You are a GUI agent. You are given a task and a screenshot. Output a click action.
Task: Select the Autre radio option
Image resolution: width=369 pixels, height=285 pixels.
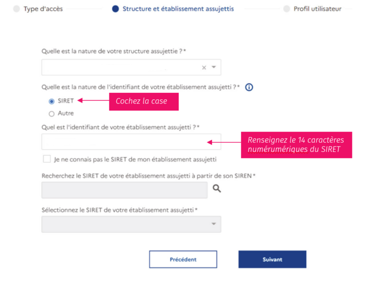click(x=52, y=113)
